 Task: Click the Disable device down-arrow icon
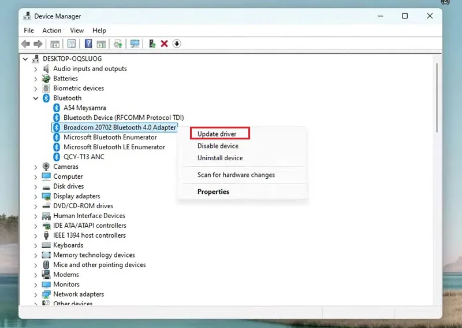coord(177,44)
